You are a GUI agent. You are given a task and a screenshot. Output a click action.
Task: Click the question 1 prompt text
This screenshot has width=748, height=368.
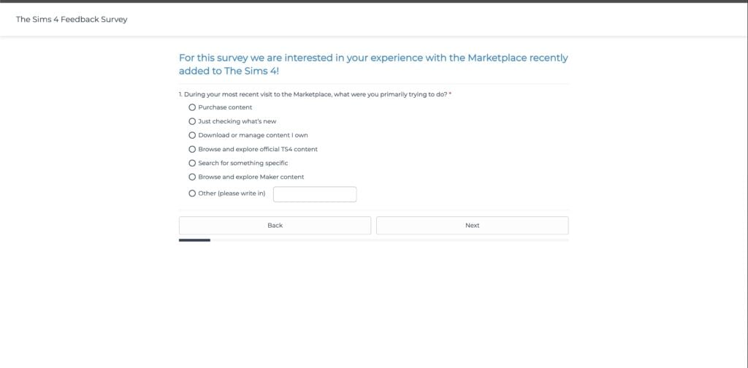(x=314, y=94)
